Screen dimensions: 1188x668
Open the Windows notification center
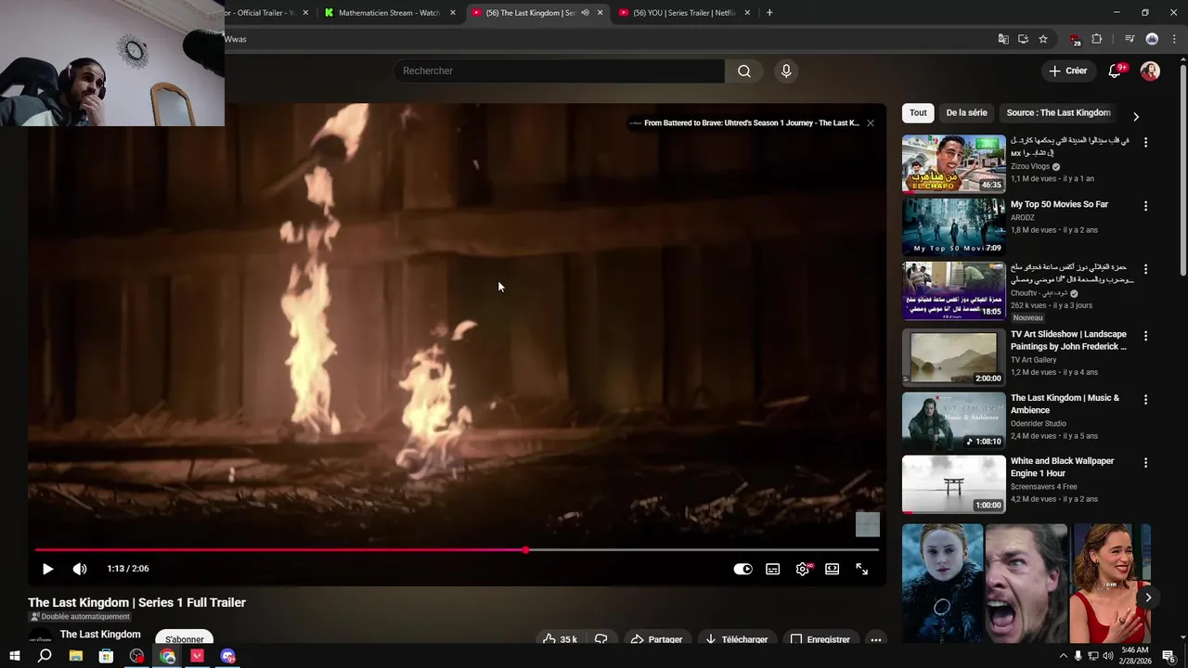tap(1169, 656)
